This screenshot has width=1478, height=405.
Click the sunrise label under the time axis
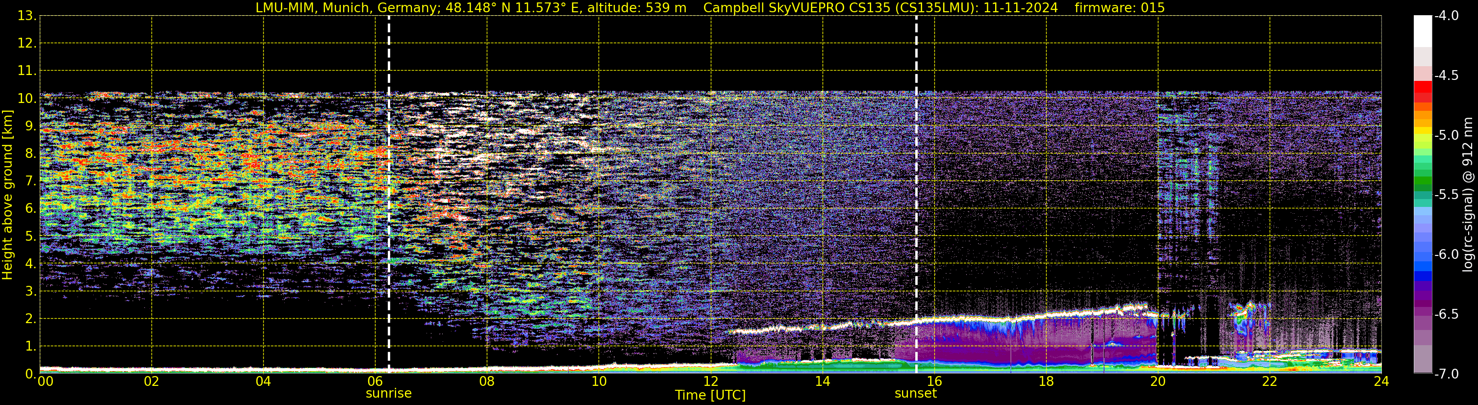pos(388,394)
